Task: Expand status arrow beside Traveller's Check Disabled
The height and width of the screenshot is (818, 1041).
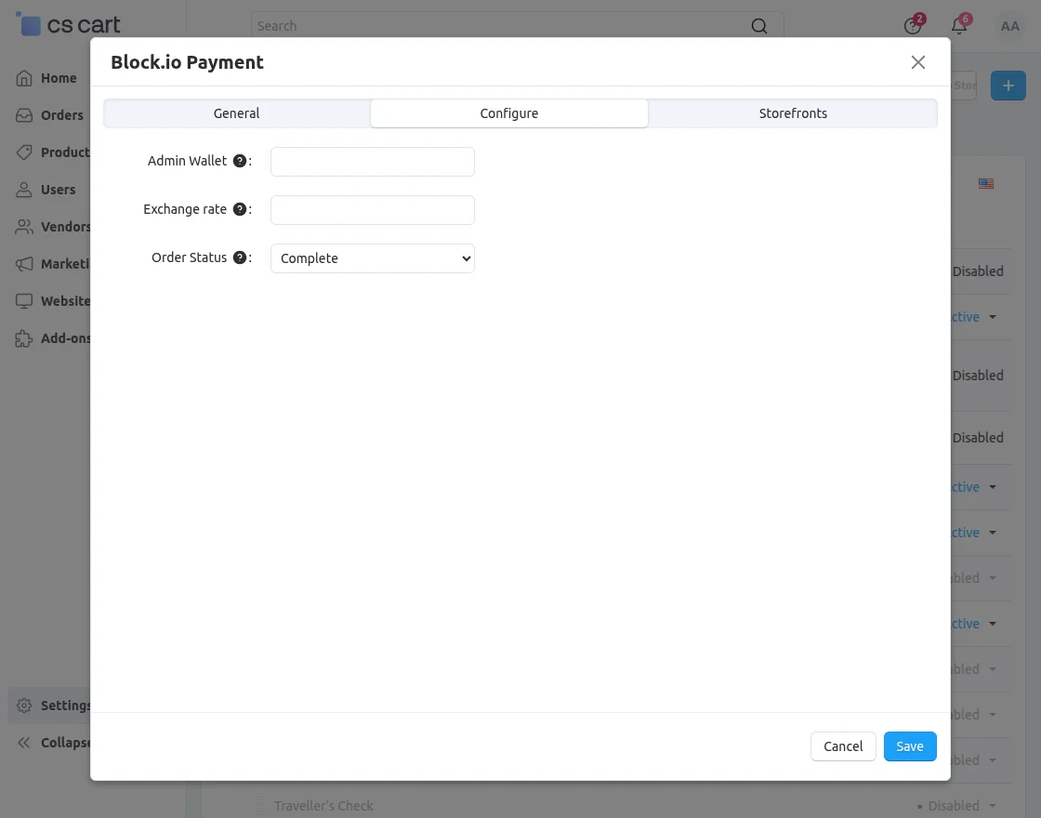Action: click(993, 806)
